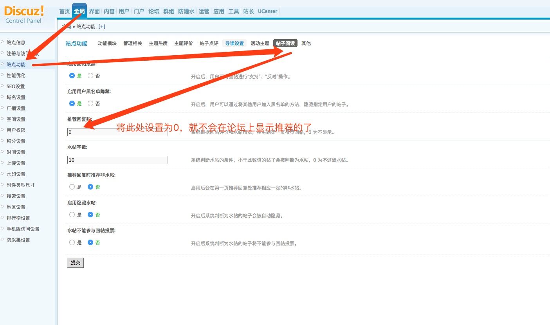Select 是 for 启用回帖投票
550x325 pixels.
72,76
